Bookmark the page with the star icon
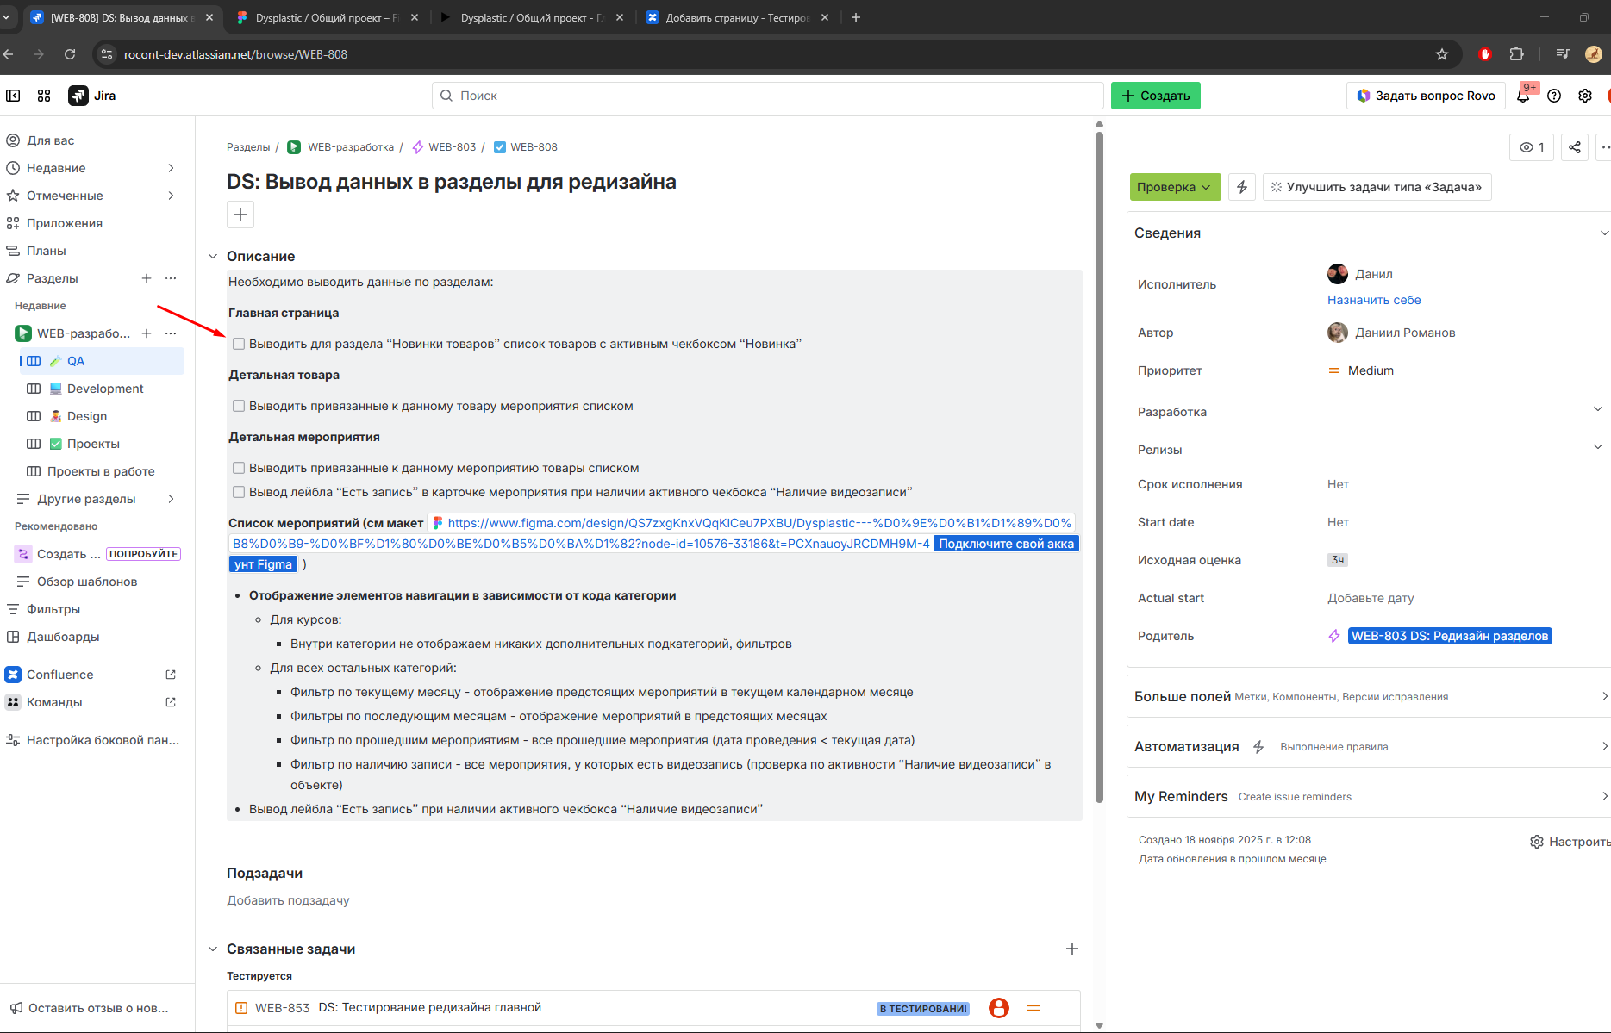 (1441, 54)
